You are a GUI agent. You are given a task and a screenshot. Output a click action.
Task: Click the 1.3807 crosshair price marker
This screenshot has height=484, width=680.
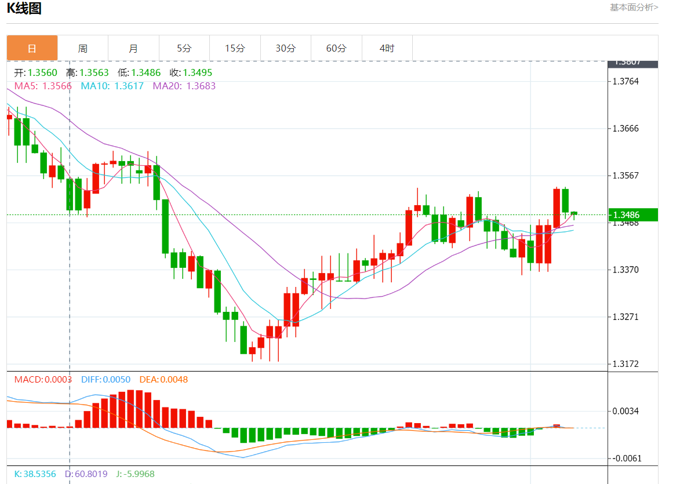(x=632, y=63)
